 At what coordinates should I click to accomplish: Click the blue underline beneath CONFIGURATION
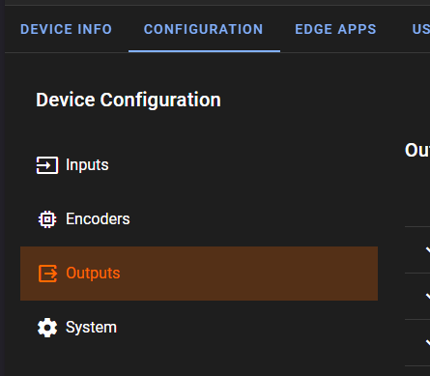(204, 51)
